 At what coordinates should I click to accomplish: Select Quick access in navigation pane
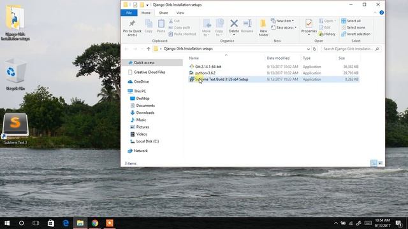tap(144, 62)
